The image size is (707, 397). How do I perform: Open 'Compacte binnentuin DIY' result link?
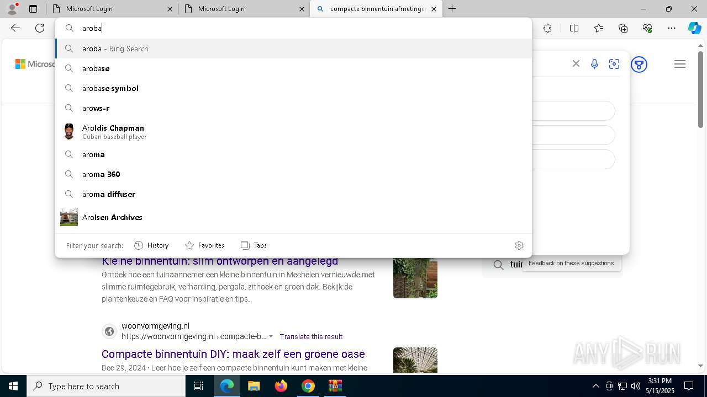pyautogui.click(x=233, y=354)
